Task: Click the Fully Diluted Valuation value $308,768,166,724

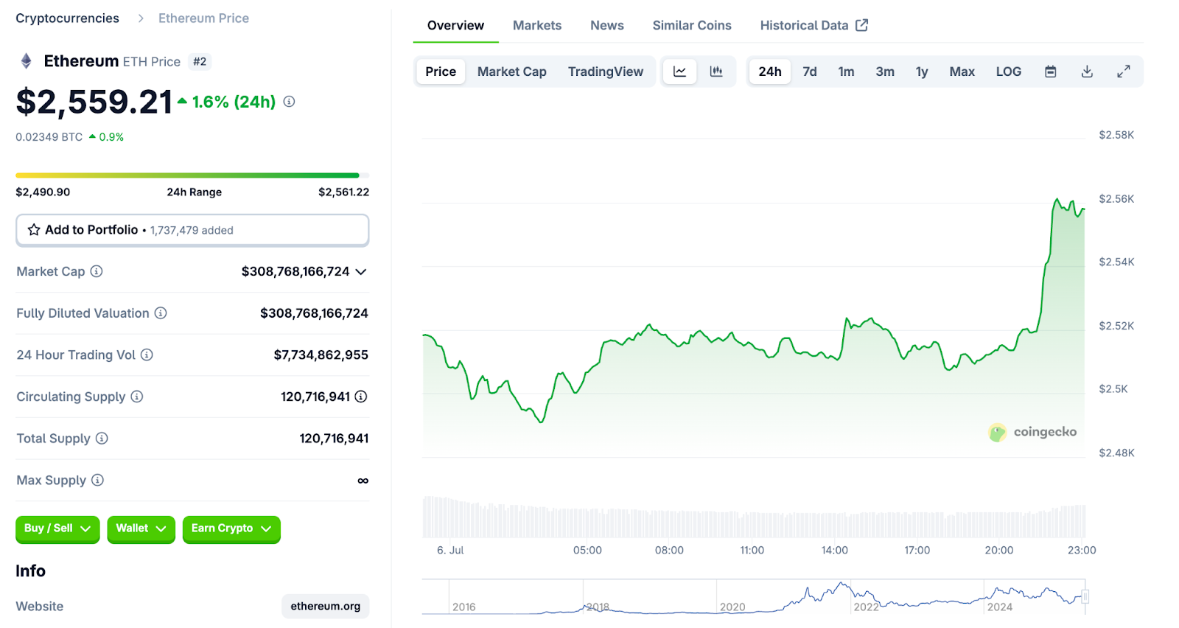Action: coord(314,313)
